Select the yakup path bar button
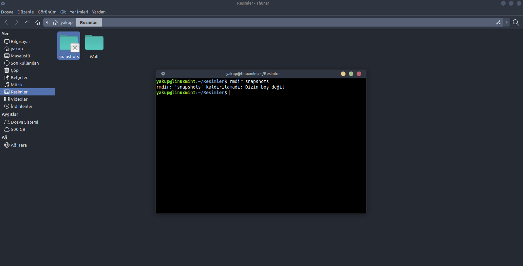Viewport: 523px width, 266px height. 63,22
